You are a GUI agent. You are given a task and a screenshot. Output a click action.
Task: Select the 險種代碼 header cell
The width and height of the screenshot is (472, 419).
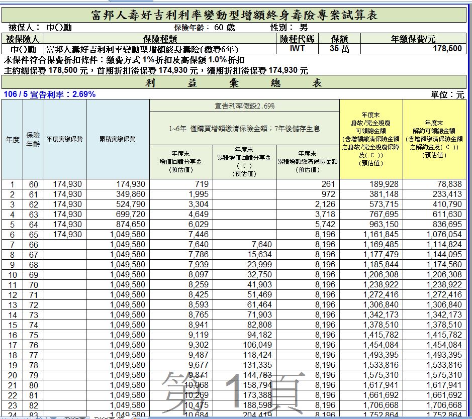coord(297,39)
